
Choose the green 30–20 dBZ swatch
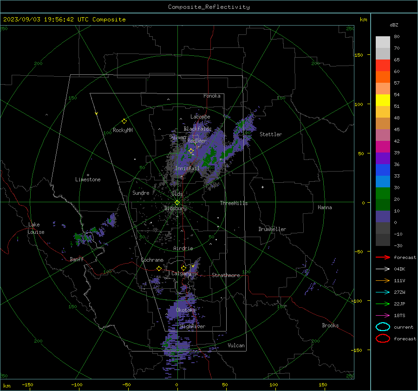[383, 193]
